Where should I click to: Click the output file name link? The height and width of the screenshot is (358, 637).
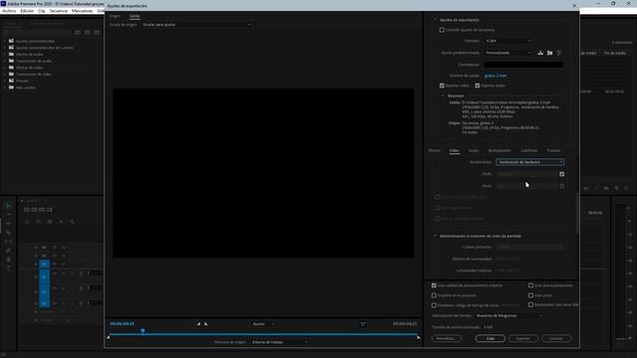[x=496, y=76]
